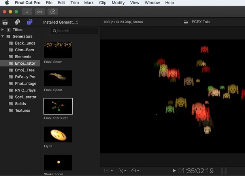Open the enhancements magic wand menu
245x176 pixels.
pos(122,170)
